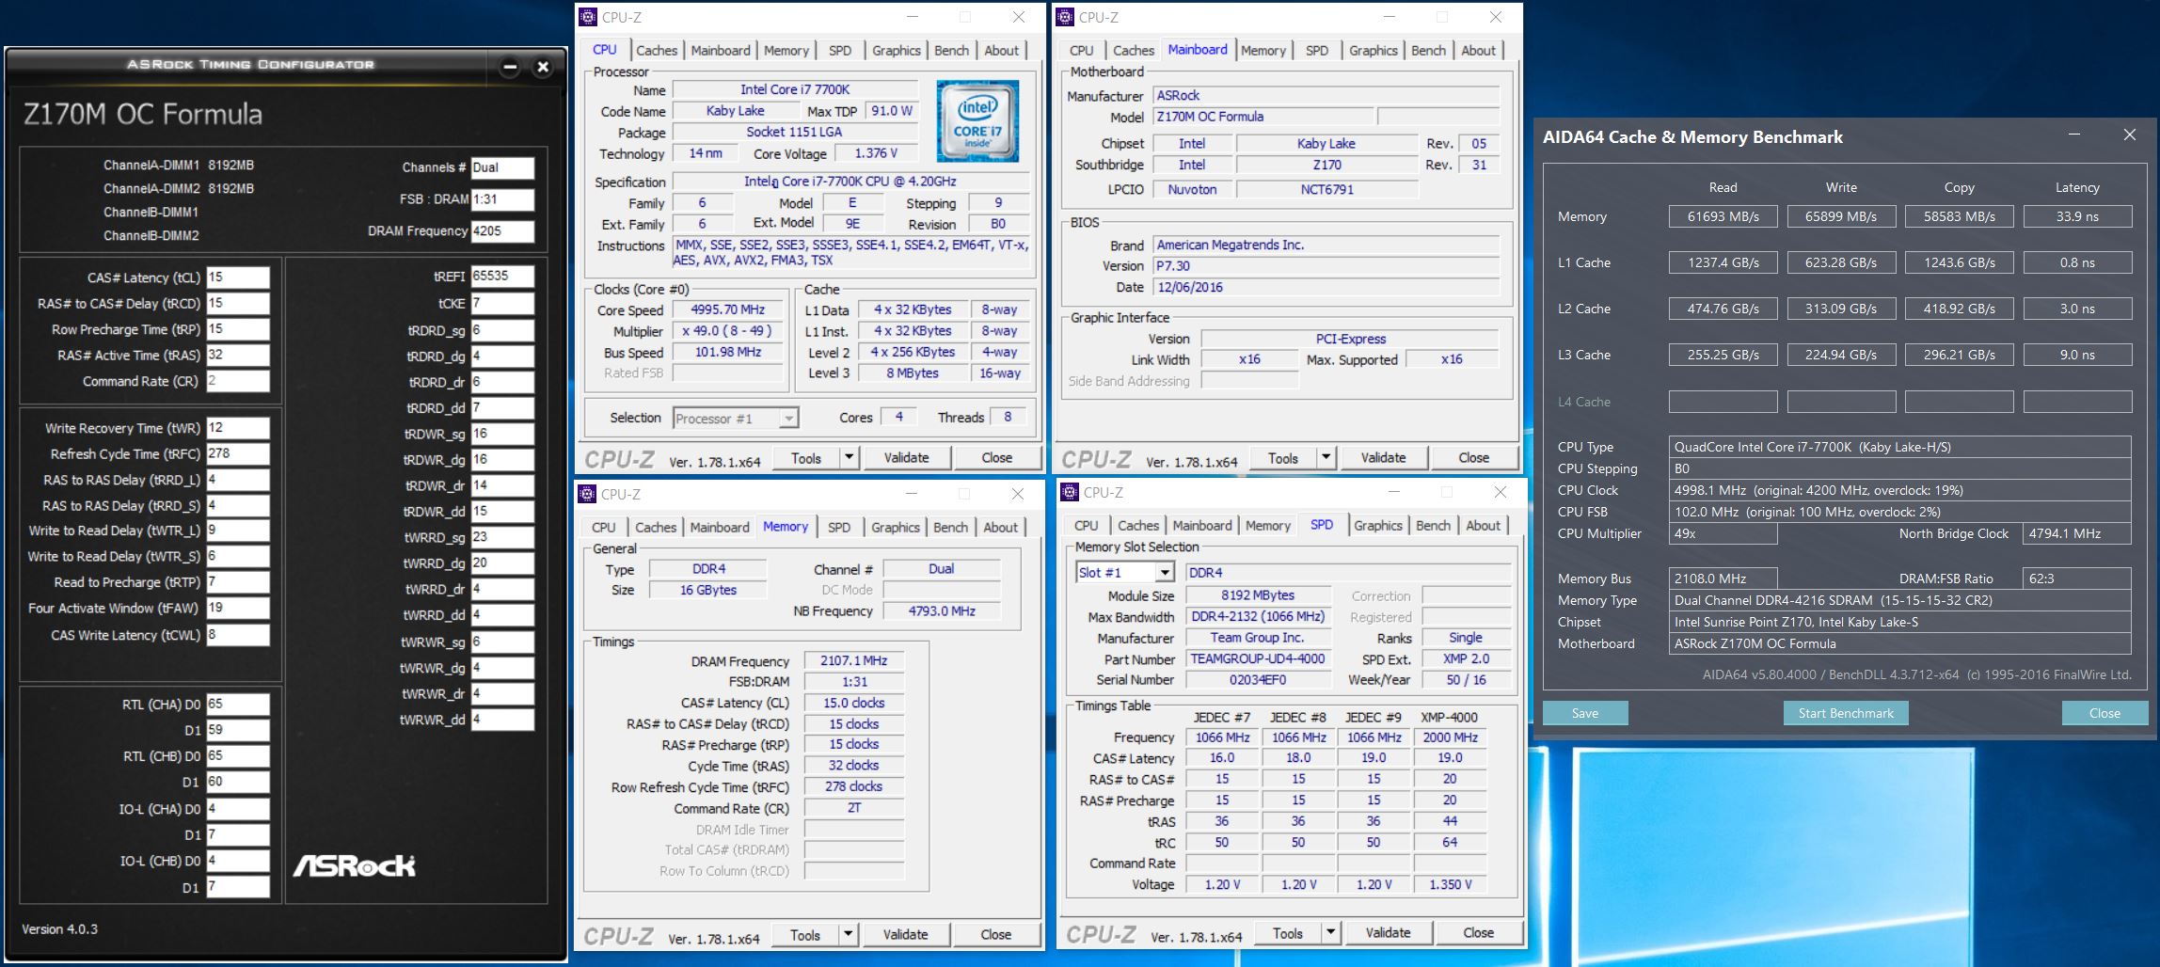Close the ASRock Timing Configurator window
This screenshot has height=967, width=2160.
[x=542, y=67]
